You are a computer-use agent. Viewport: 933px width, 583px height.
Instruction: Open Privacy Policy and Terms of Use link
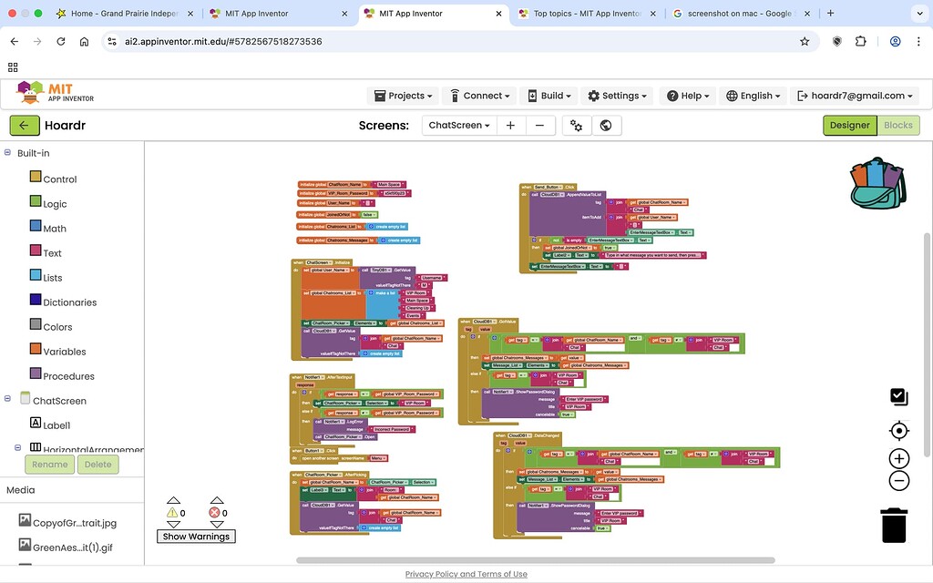[466, 574]
